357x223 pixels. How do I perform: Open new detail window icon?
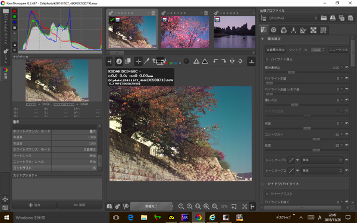(x=234, y=206)
